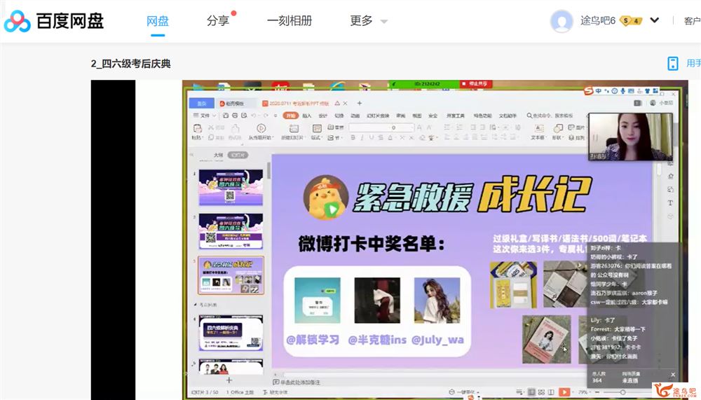Viewport: 701px width, 400px height.
Task: Click 新建幻灯片 button
Action: tap(293, 132)
